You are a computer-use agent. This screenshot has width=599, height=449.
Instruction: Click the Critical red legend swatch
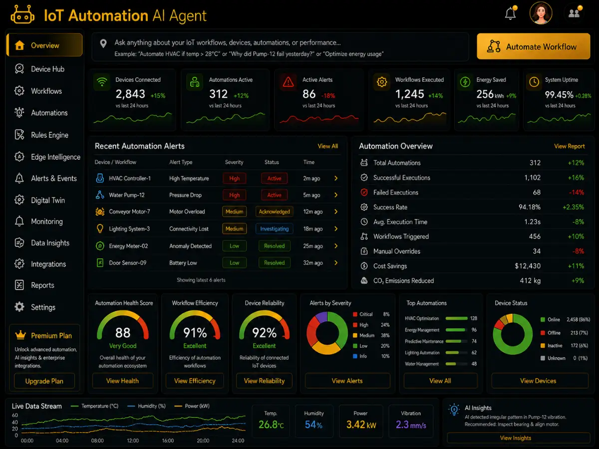coord(355,314)
